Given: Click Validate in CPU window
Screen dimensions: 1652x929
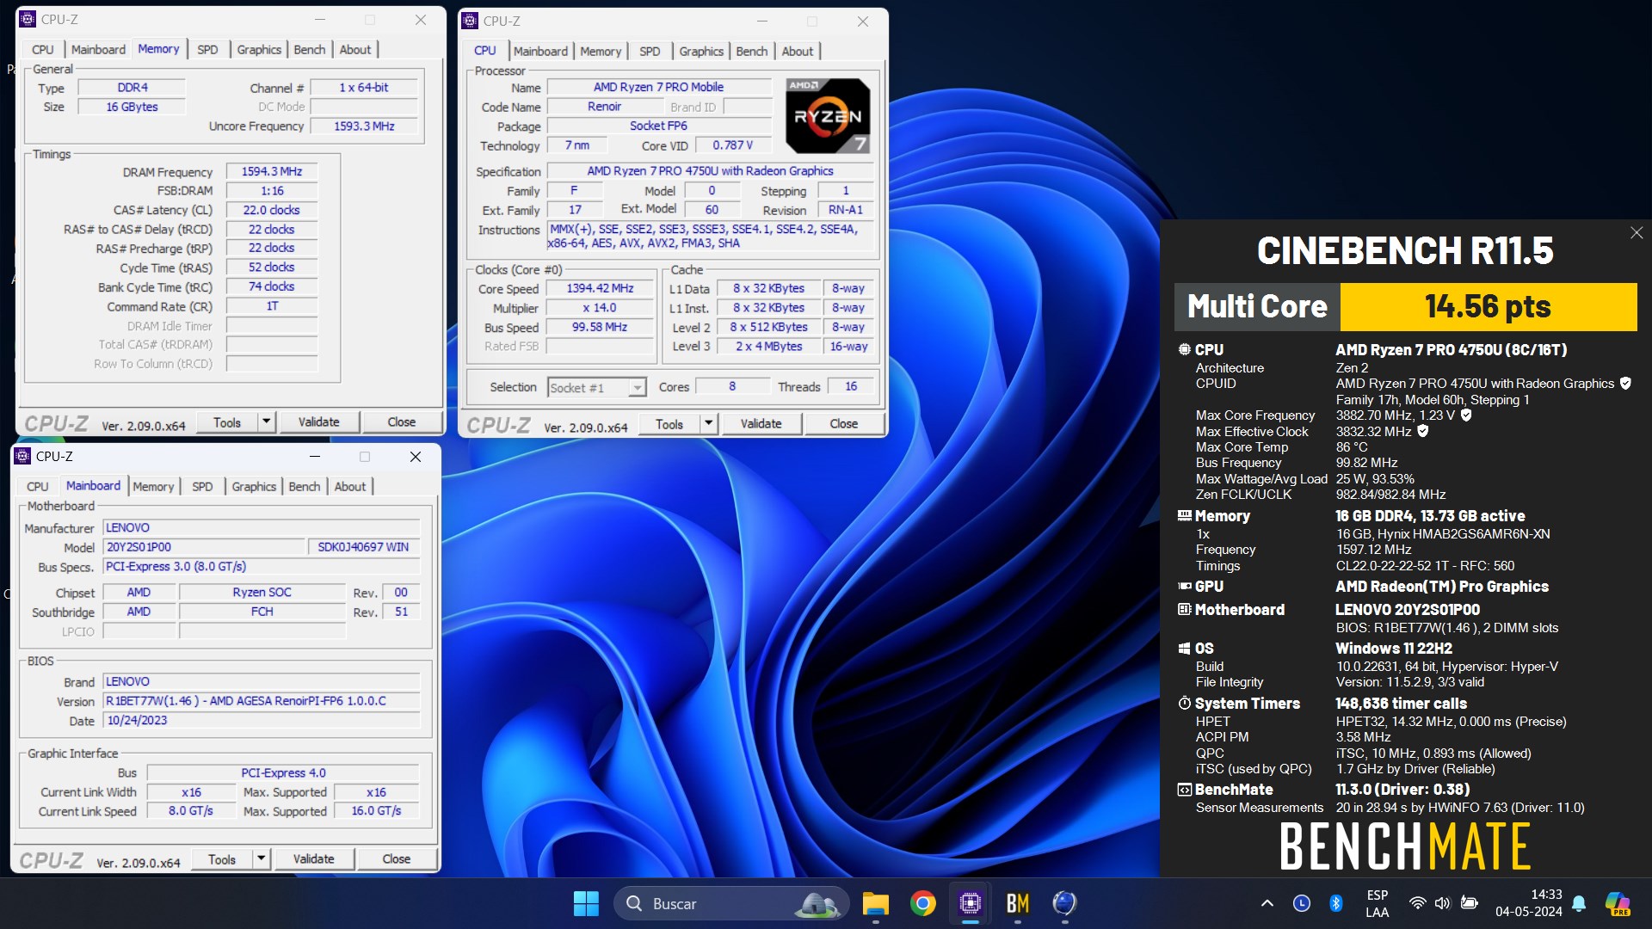Looking at the screenshot, I should point(761,423).
